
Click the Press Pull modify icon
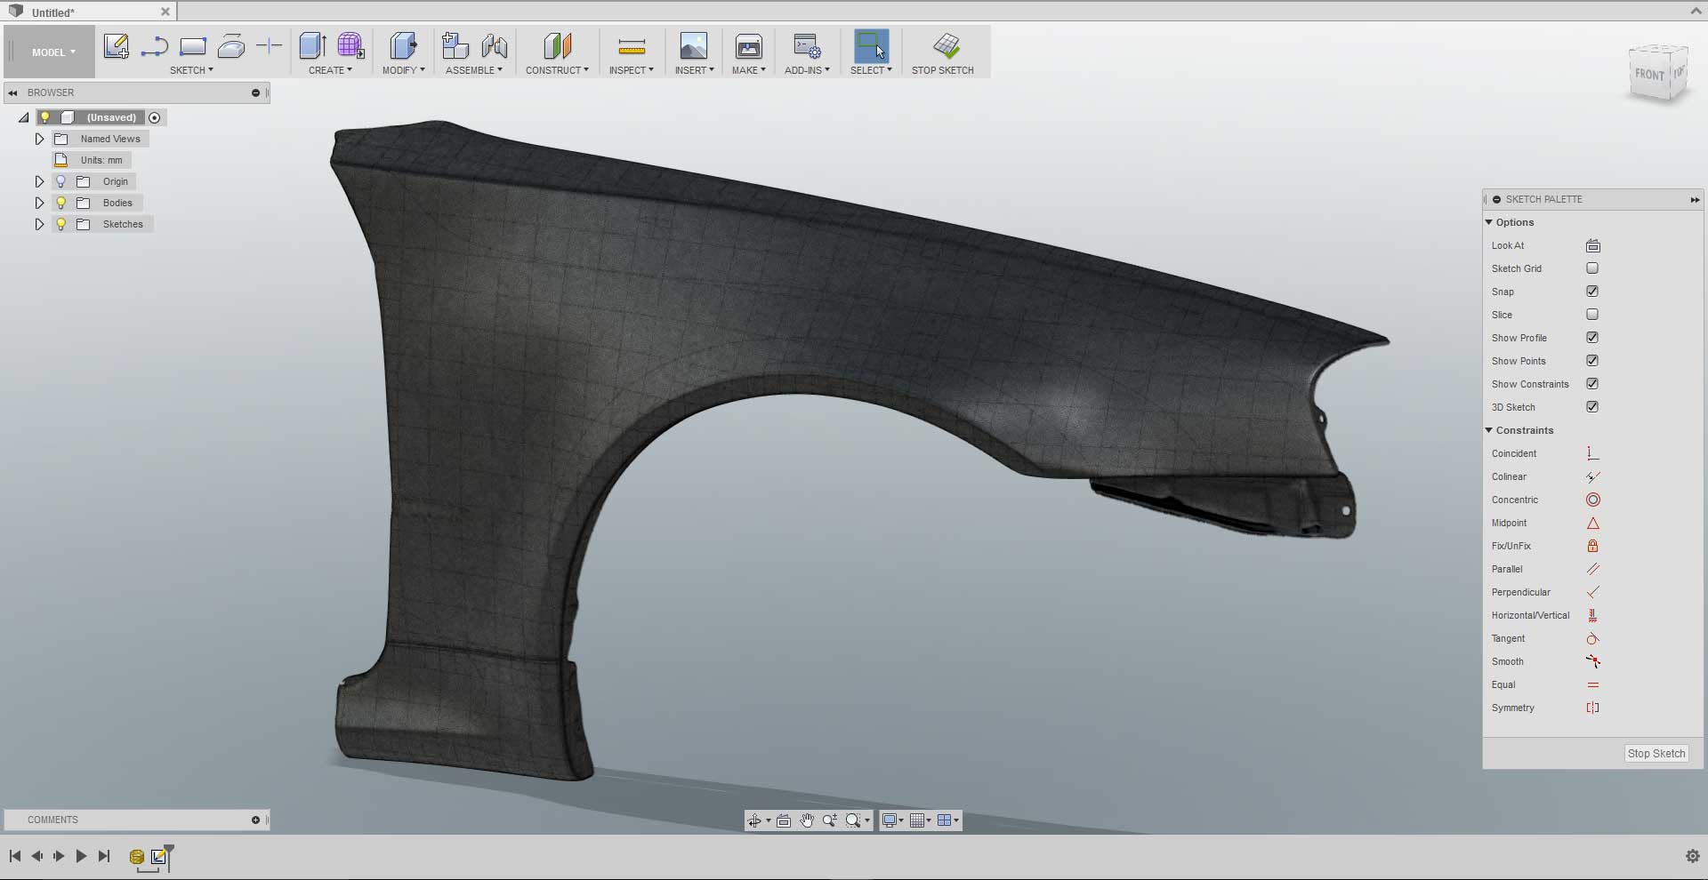pos(403,46)
